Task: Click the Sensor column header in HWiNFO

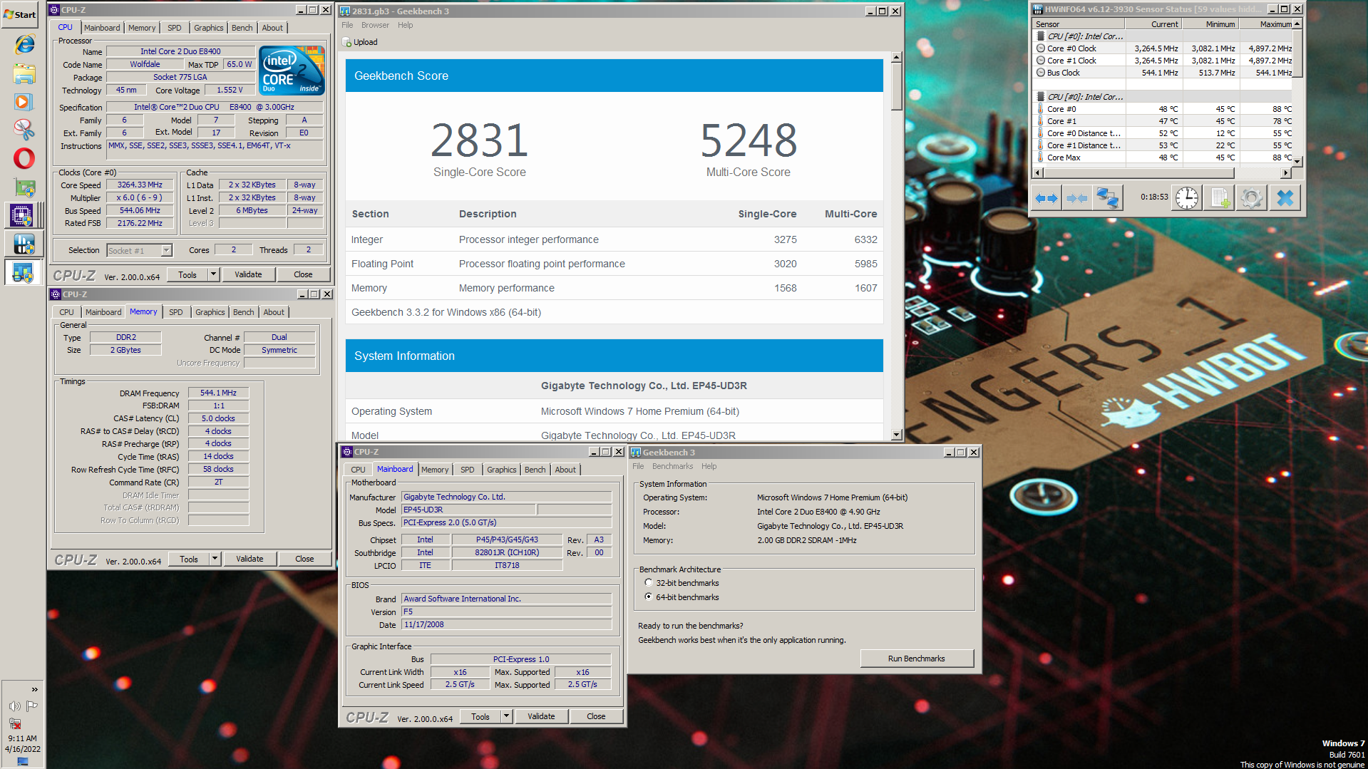Action: (x=1078, y=24)
